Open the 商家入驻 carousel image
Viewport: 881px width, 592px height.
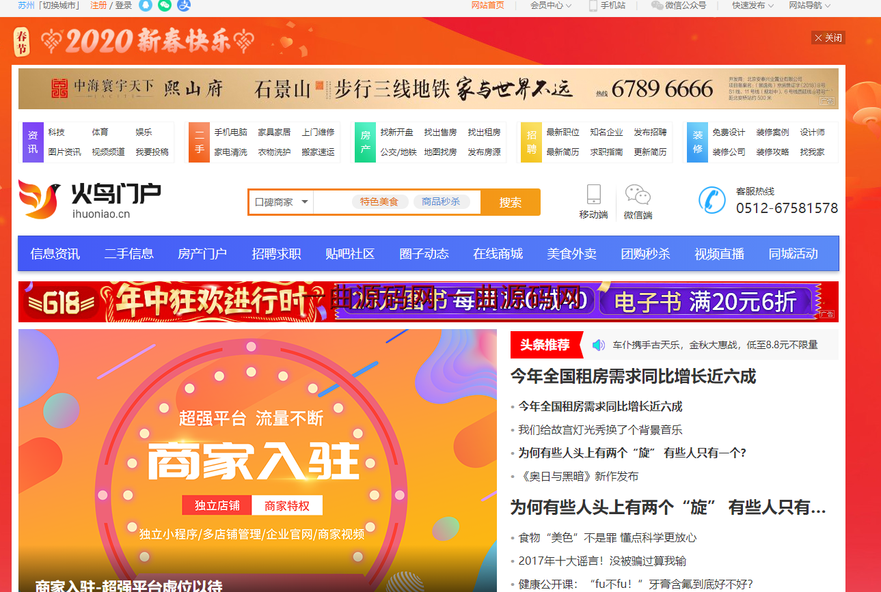click(x=258, y=460)
